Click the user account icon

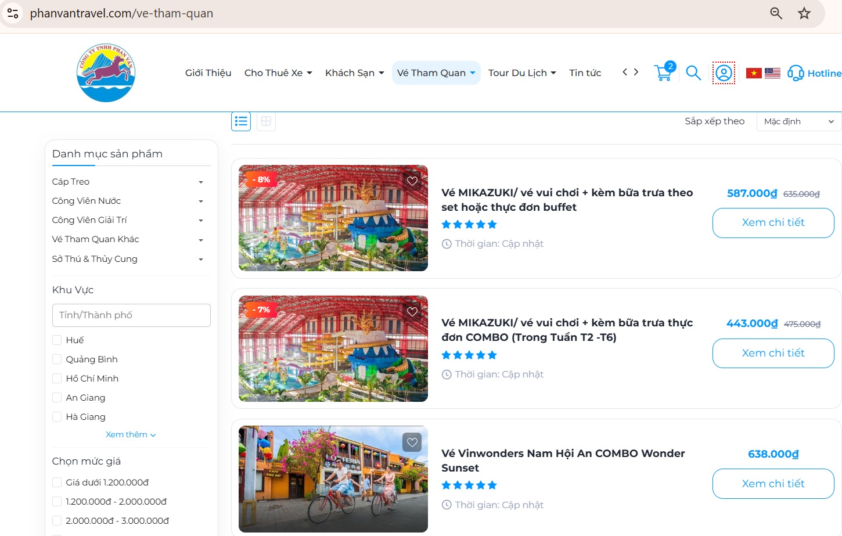point(723,72)
